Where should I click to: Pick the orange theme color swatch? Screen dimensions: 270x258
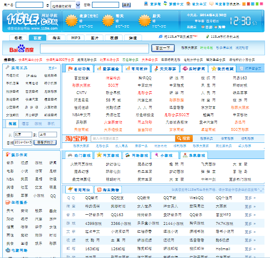tap(244, 4)
